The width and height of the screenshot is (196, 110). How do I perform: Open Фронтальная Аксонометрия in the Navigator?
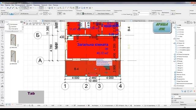[184, 83]
